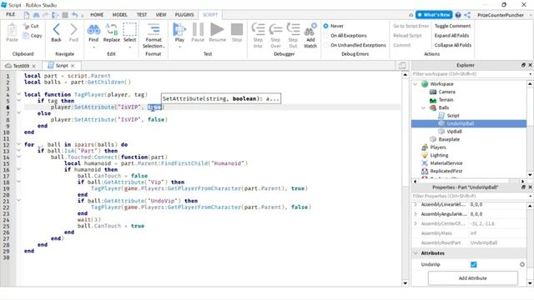This screenshot has width=534, height=300.
Task: Toggle the editor split view icon
Action: (402, 65)
